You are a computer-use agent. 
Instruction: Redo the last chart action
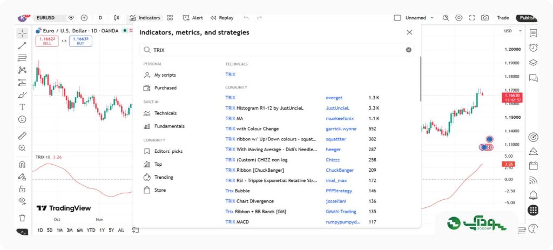pyautogui.click(x=260, y=18)
